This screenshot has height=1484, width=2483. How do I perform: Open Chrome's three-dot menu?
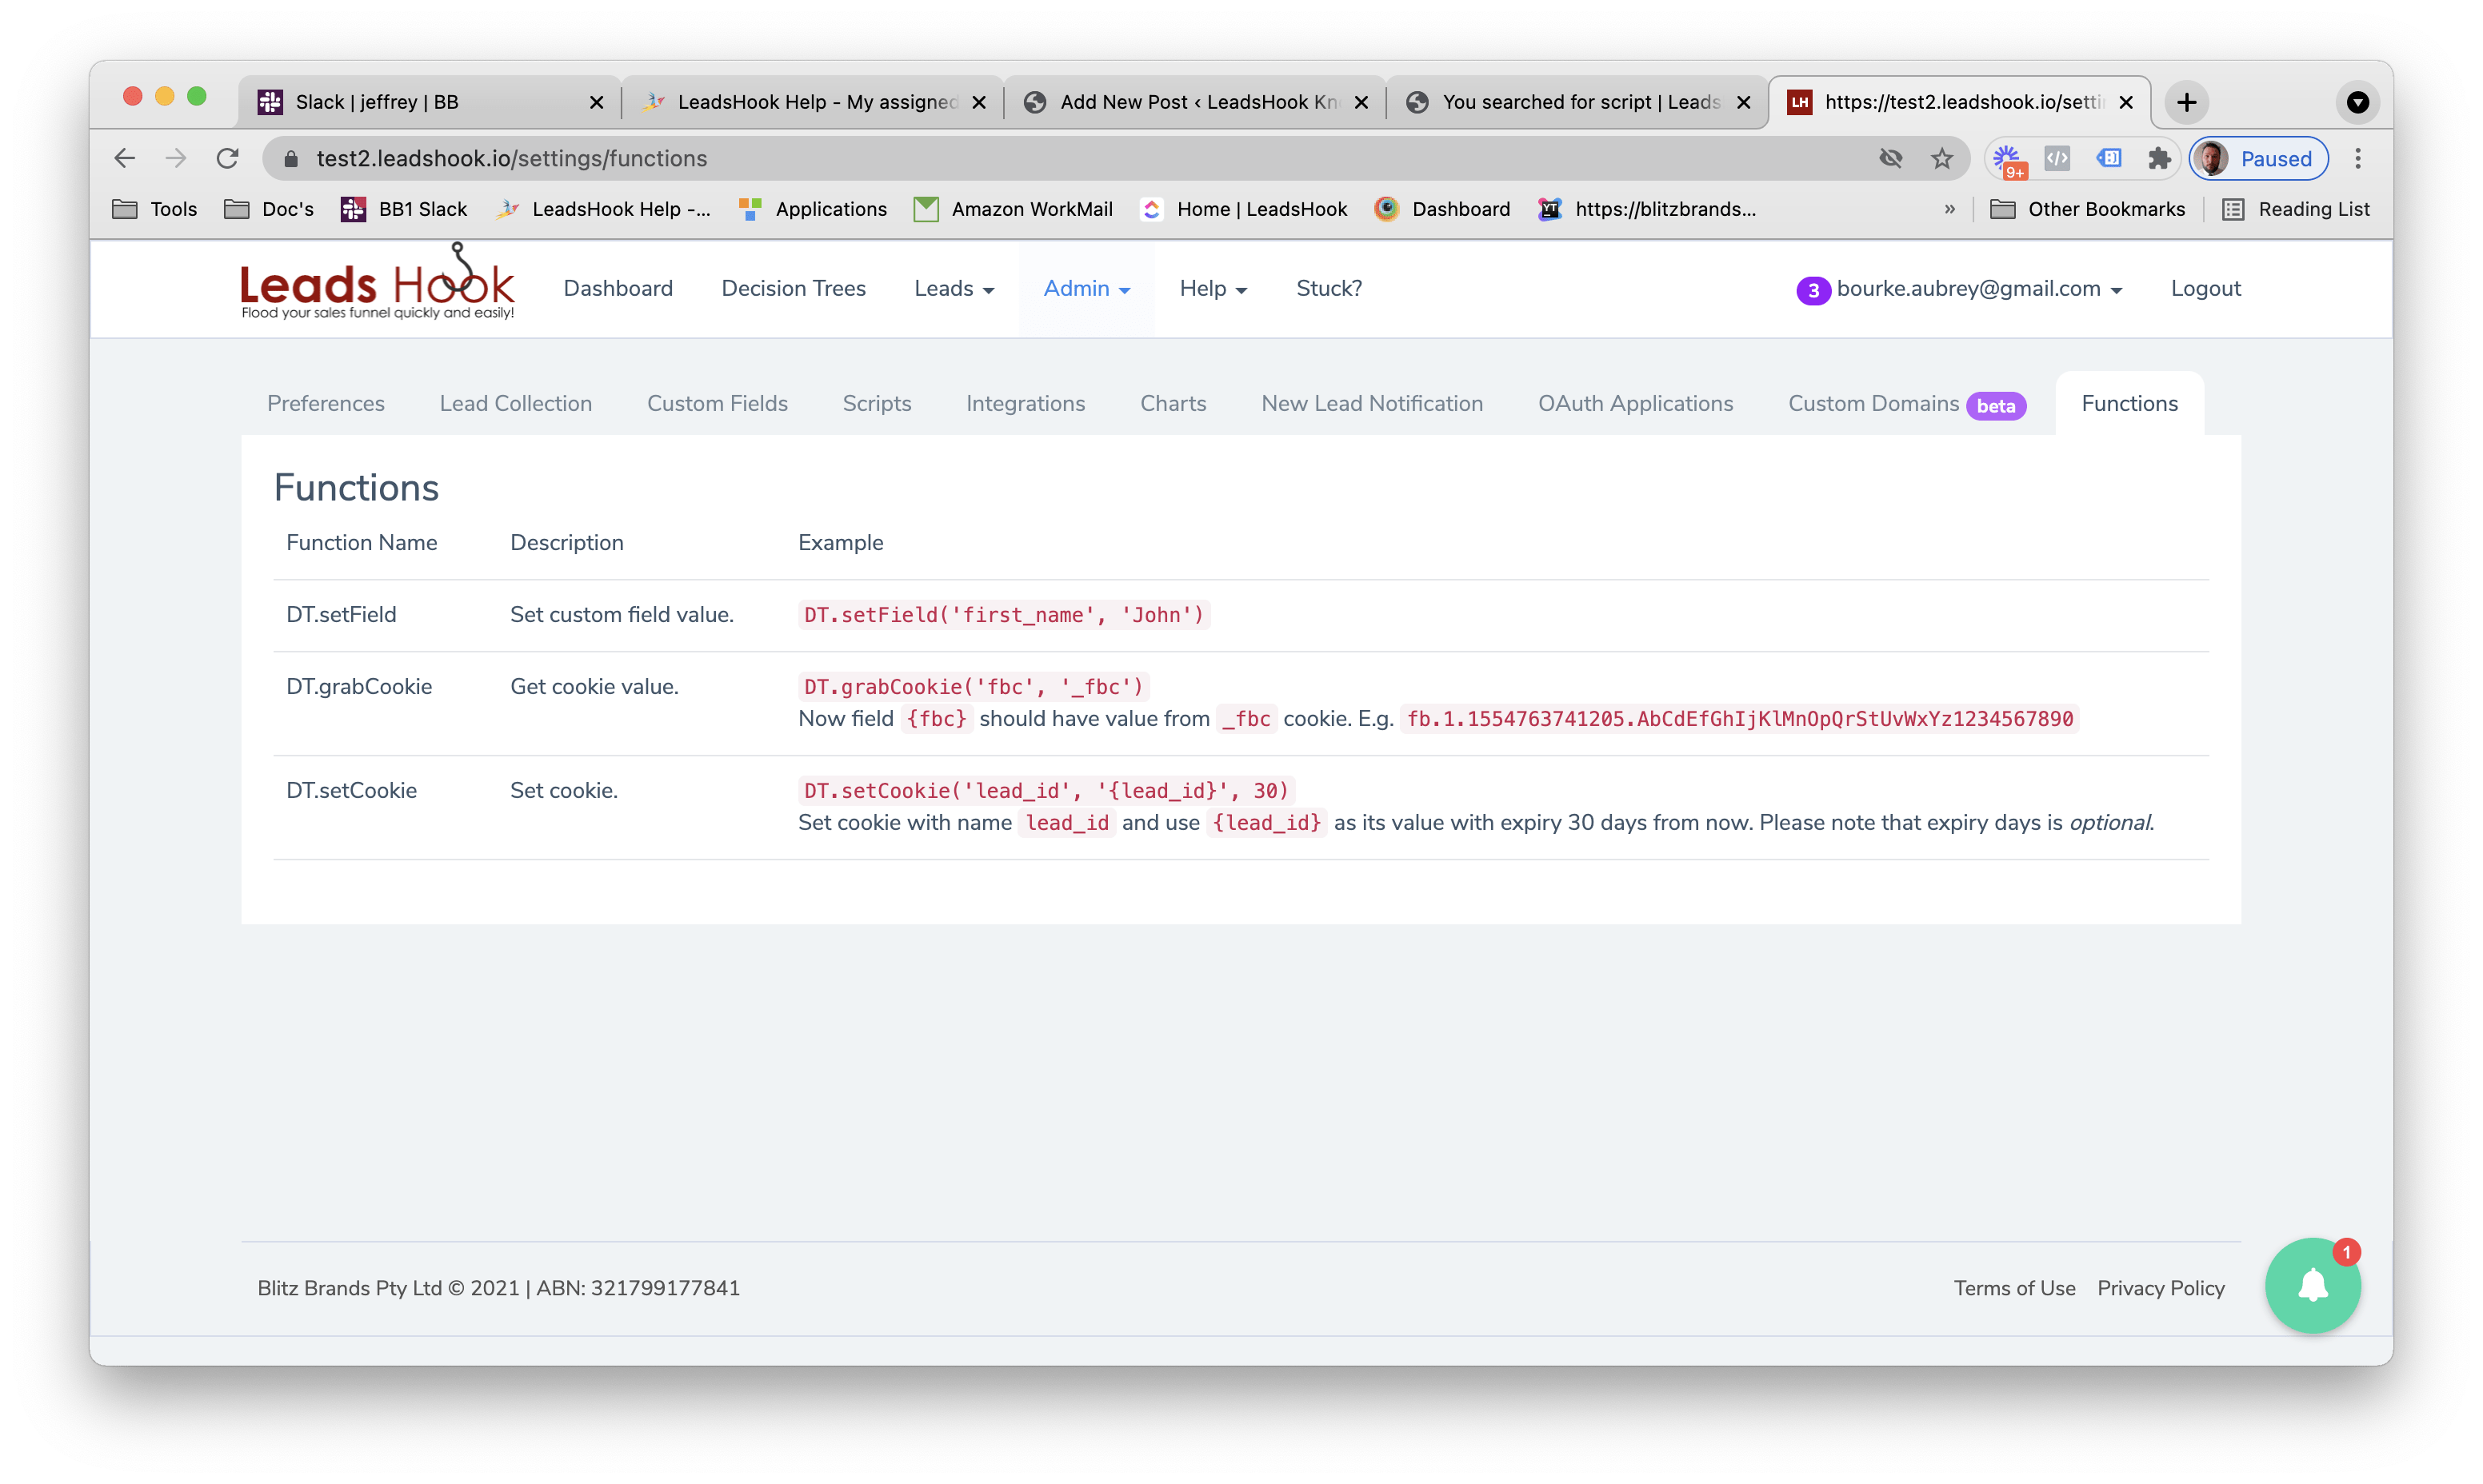pyautogui.click(x=2358, y=158)
